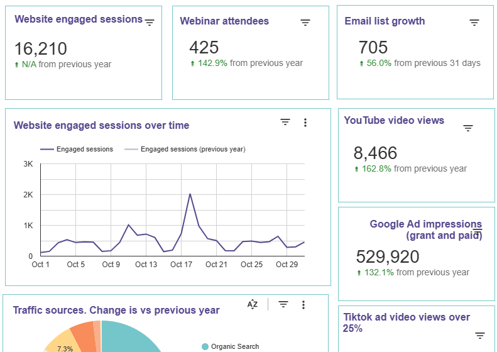The height and width of the screenshot is (352, 497).
Task: Click the 425 webinar attendees value
Action: pyautogui.click(x=204, y=47)
